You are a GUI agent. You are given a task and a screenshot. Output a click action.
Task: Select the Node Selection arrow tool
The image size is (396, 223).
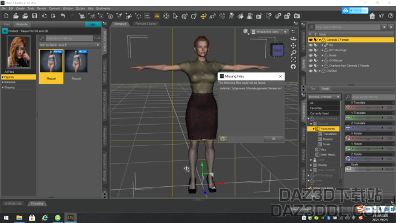(175, 16)
